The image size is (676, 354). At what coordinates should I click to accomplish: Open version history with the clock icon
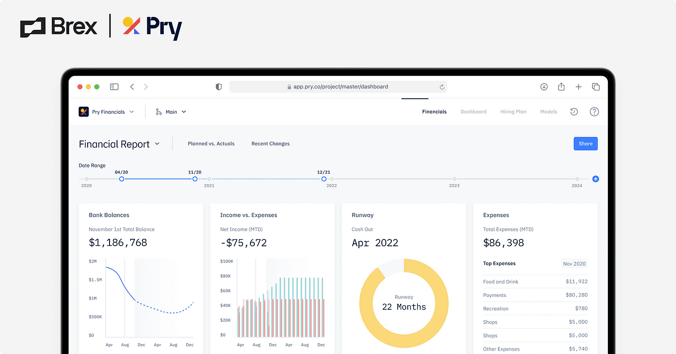click(x=574, y=112)
